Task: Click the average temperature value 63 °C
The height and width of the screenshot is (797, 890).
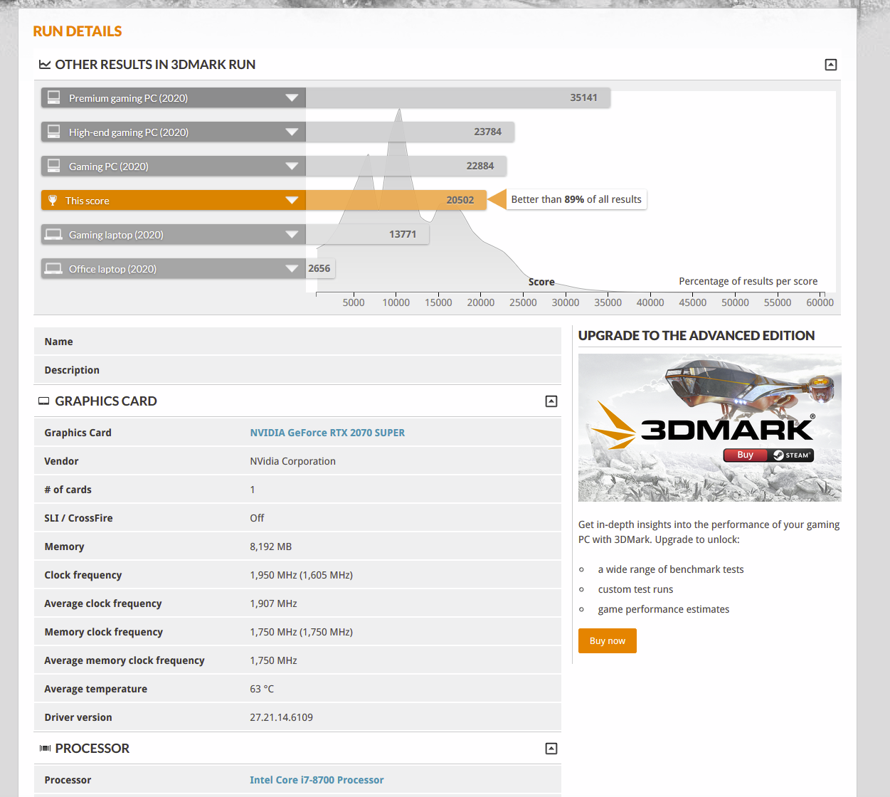Action: click(262, 689)
